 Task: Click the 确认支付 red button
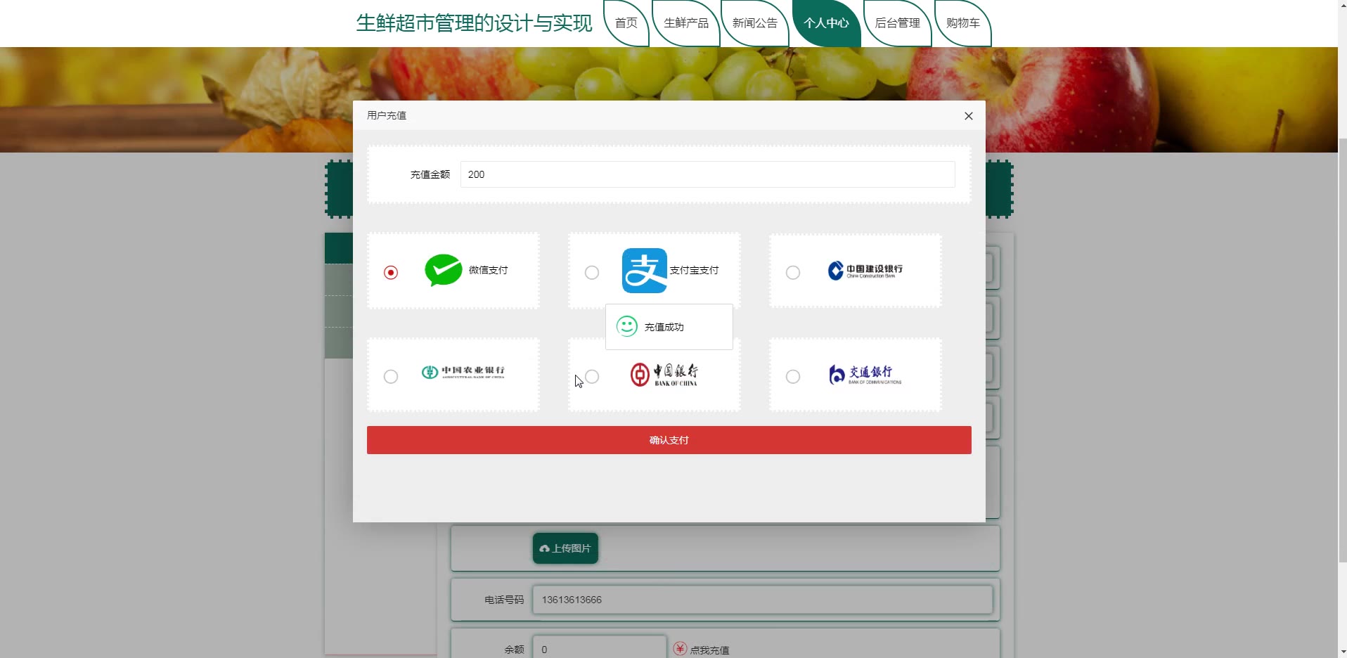(x=669, y=440)
